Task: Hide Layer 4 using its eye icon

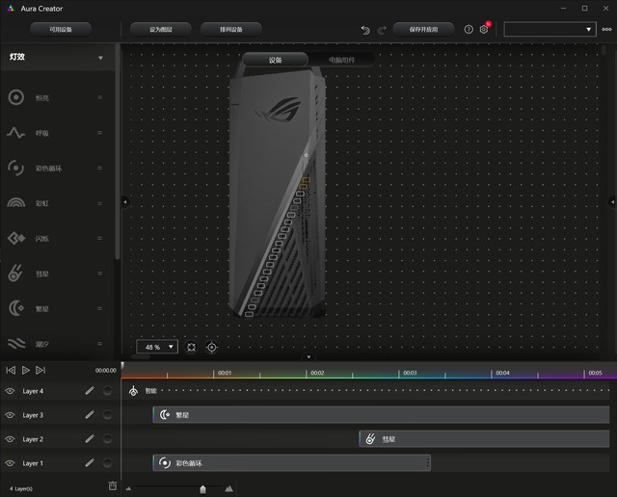Action: click(11, 391)
